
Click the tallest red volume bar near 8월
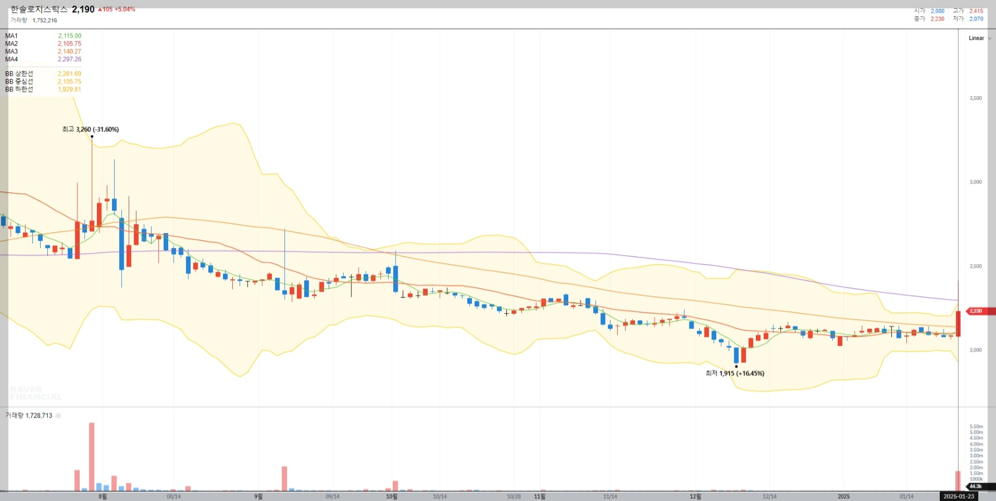[92, 457]
